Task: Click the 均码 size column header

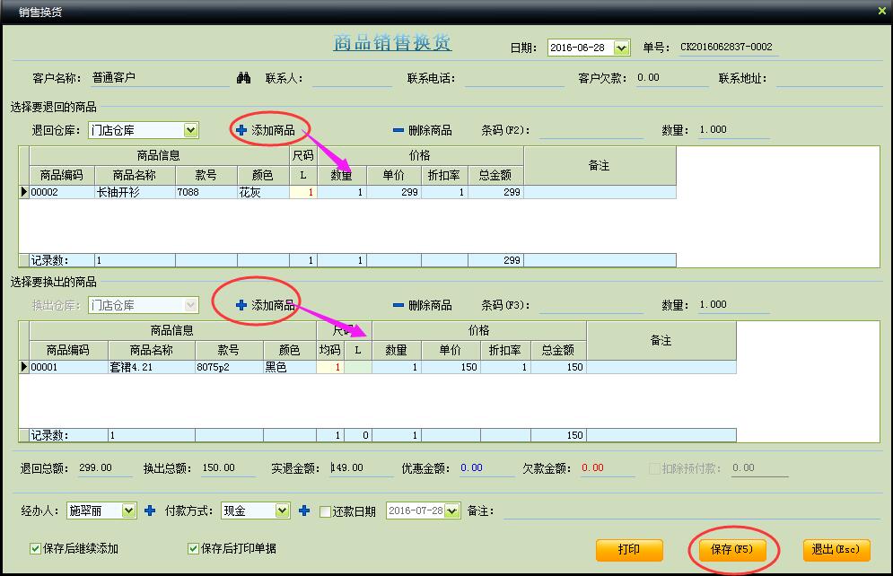Action: [x=329, y=350]
